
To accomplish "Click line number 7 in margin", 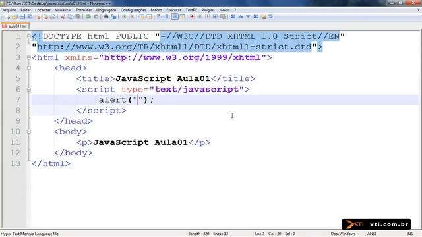I will pos(18,99).
